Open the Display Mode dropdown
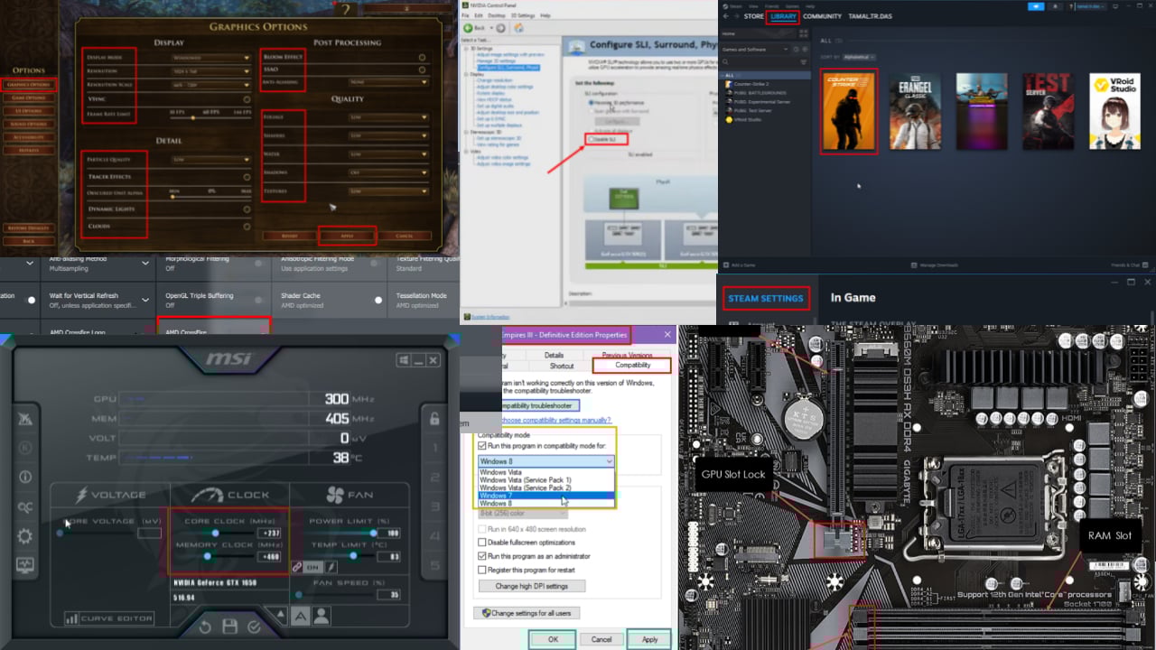1156x650 pixels. pyautogui.click(x=210, y=58)
